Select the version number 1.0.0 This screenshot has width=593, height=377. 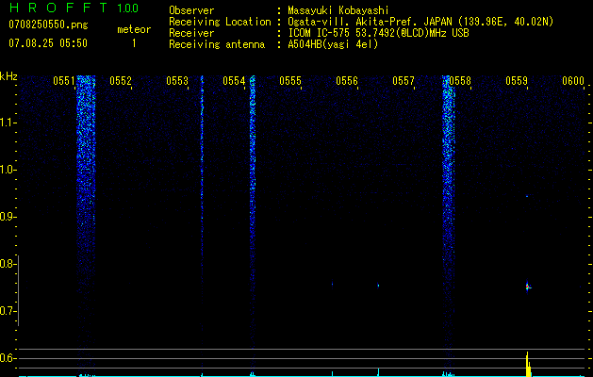[x=127, y=8]
